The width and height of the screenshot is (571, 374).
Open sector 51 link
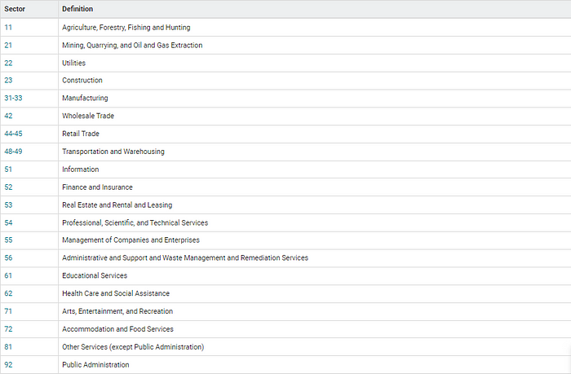click(8, 169)
